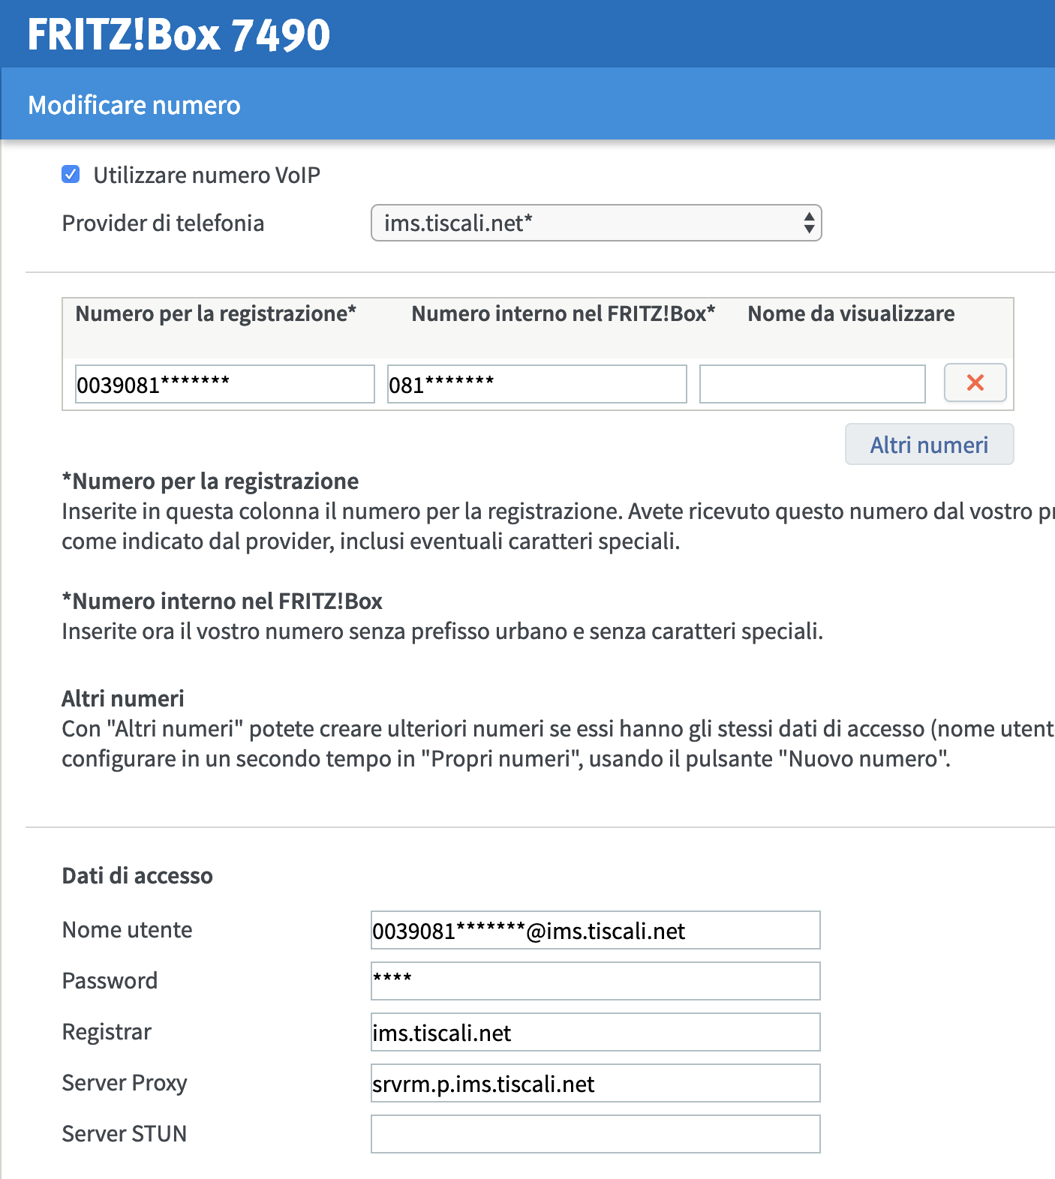Click into the Password field

[596, 981]
